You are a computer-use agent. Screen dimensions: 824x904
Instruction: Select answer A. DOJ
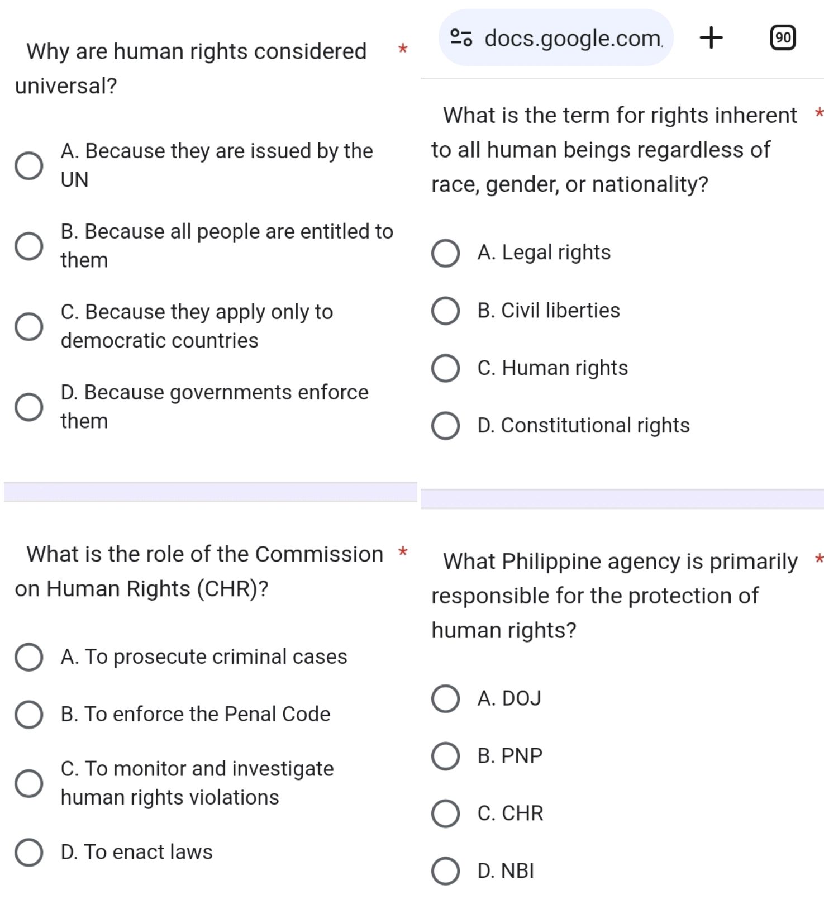[x=445, y=699]
